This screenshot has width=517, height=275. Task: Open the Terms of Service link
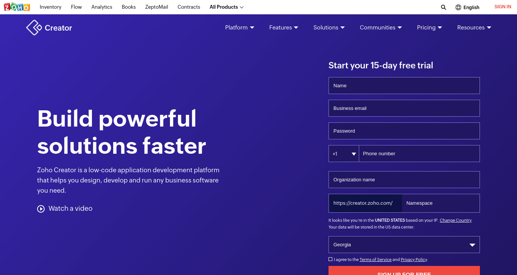click(x=375, y=260)
